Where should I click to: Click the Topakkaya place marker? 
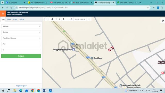point(92,58)
